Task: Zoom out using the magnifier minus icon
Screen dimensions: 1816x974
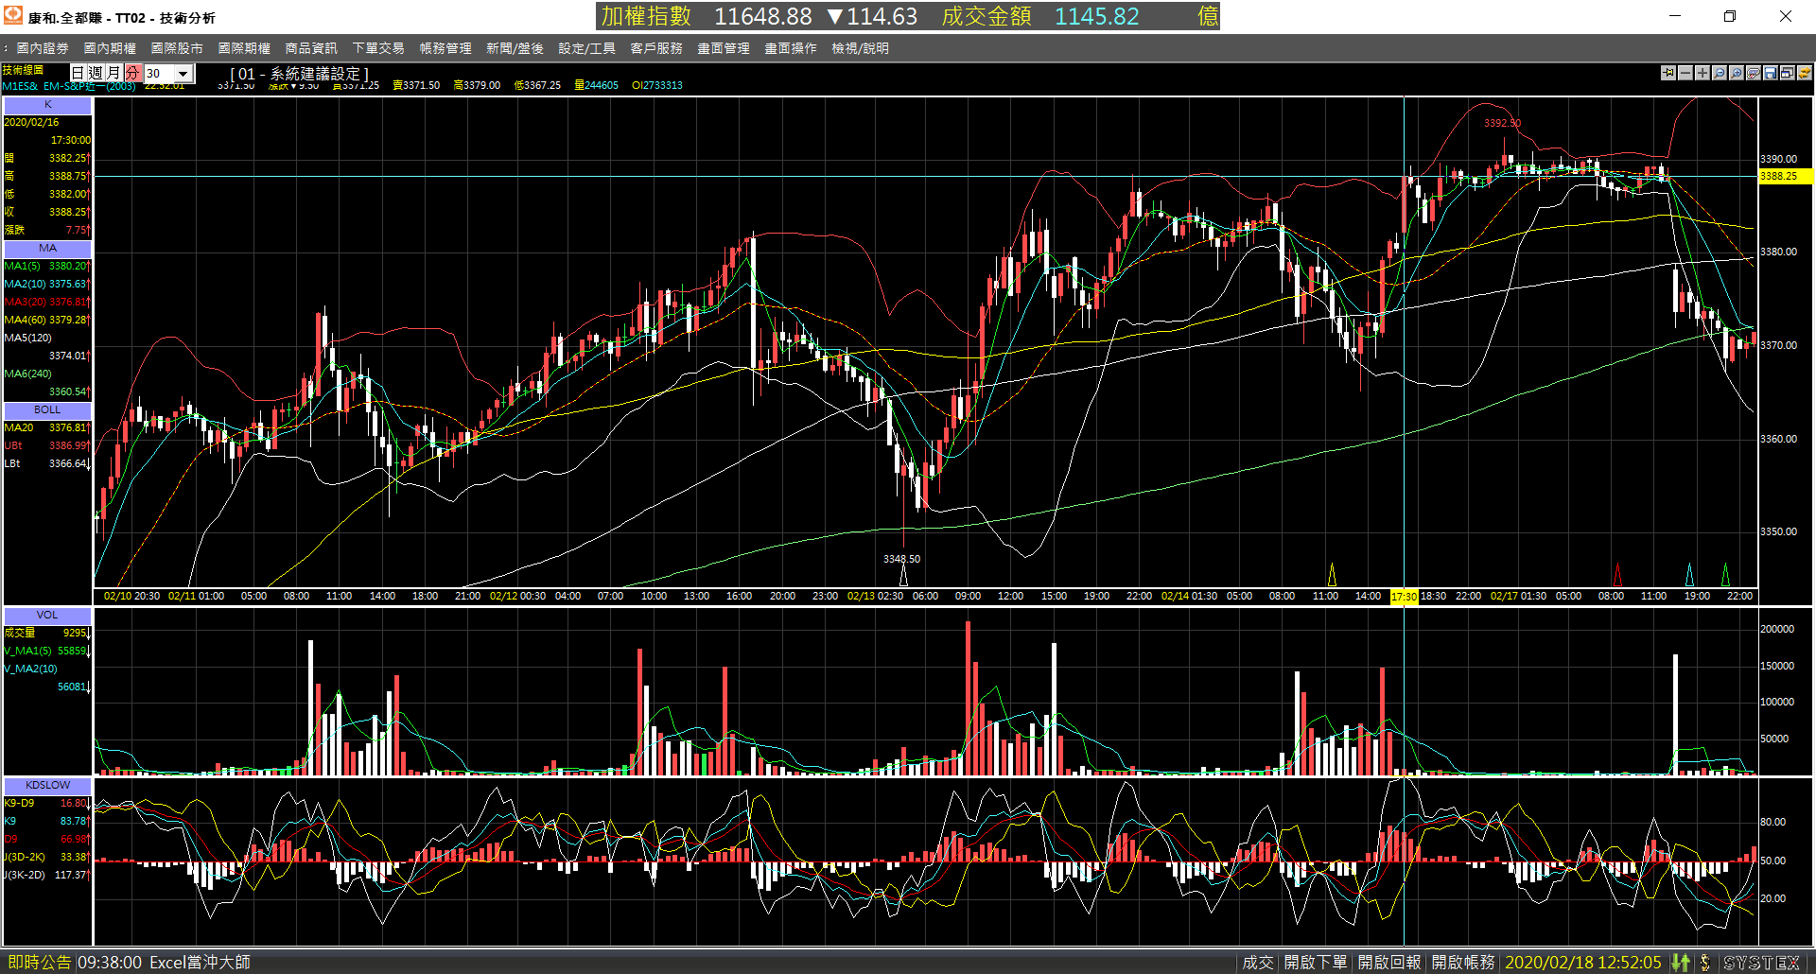Action: click(x=1720, y=73)
